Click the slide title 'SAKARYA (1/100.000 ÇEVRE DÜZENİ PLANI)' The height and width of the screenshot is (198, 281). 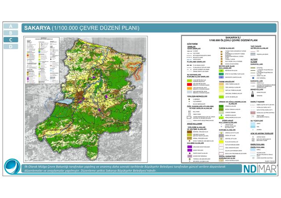(x=82, y=28)
